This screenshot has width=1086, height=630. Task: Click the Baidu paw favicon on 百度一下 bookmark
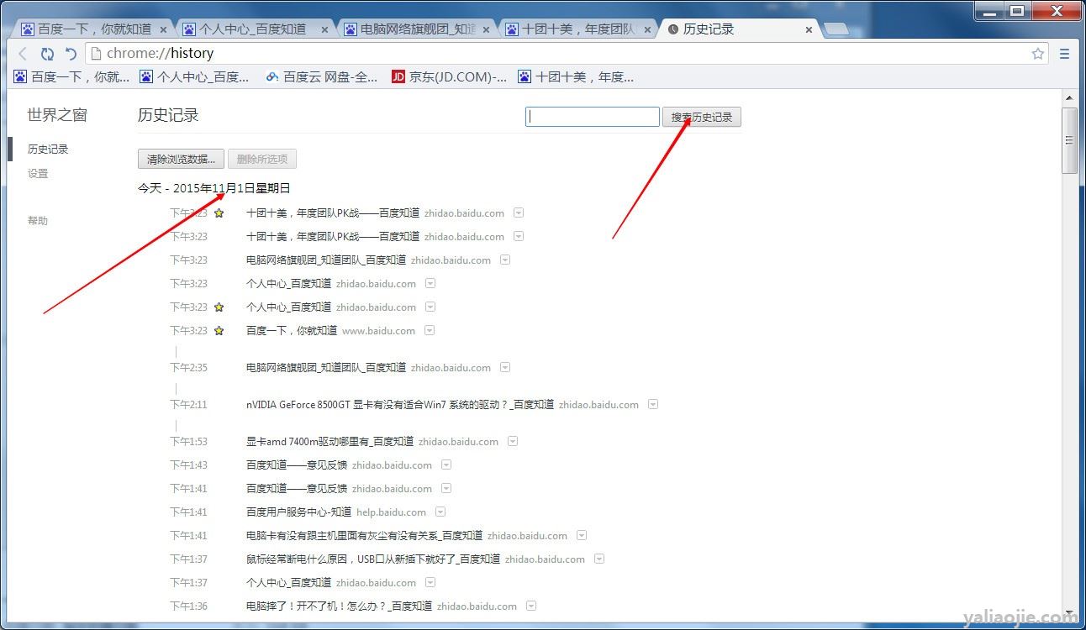(x=21, y=76)
